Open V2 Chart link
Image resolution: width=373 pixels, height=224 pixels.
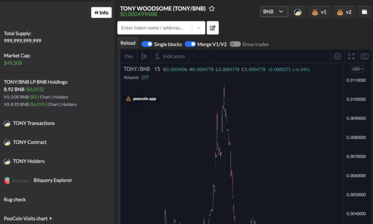coord(53,104)
